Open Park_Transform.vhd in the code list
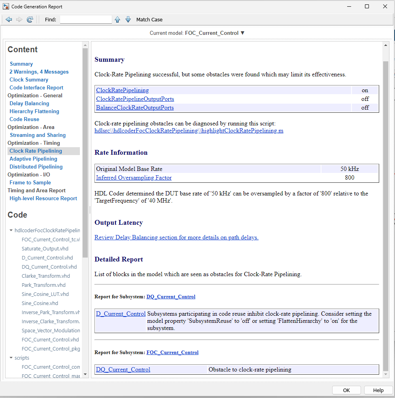395x398 pixels. [x=43, y=285]
